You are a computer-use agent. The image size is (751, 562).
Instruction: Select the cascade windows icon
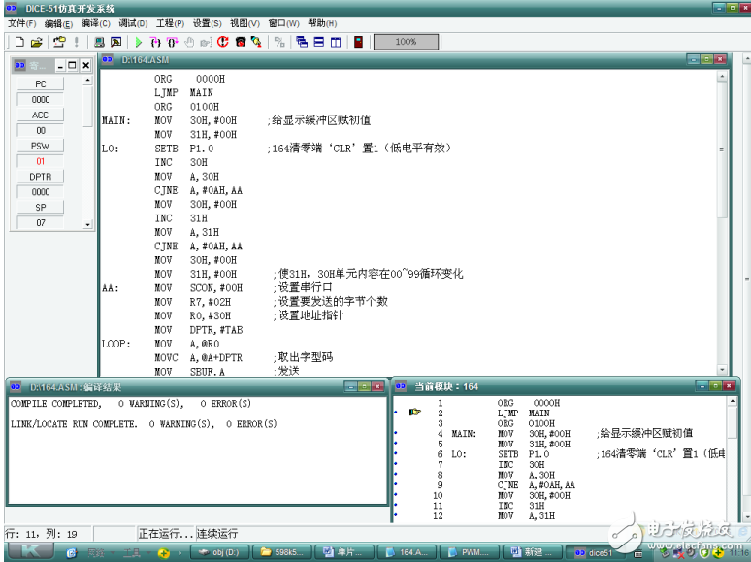(302, 42)
